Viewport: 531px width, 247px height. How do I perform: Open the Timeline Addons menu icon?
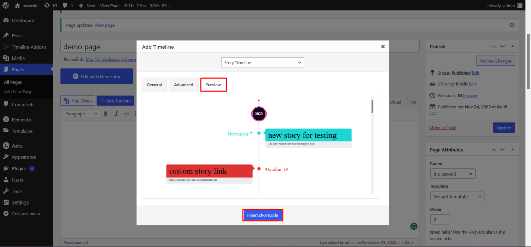[6, 47]
